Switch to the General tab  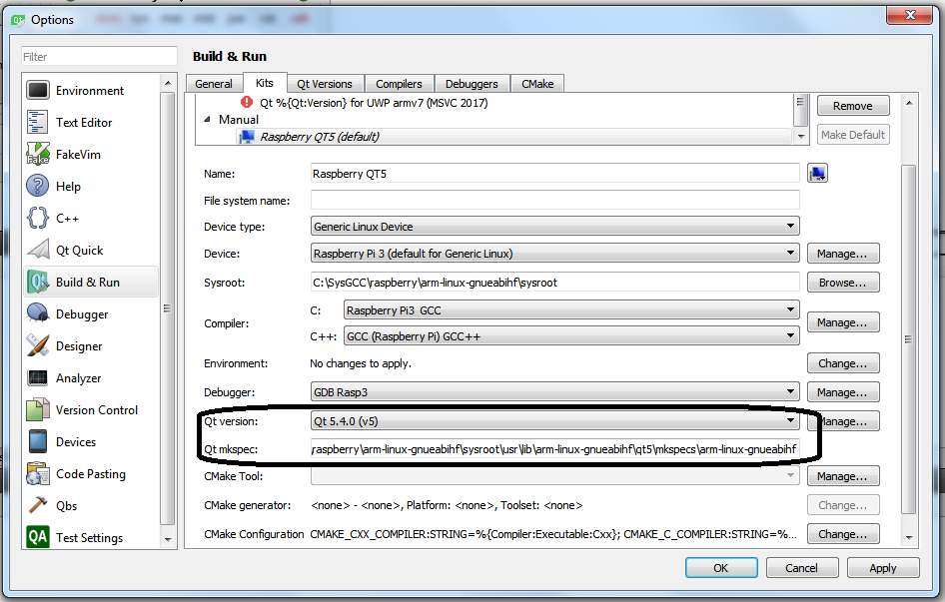(x=214, y=84)
